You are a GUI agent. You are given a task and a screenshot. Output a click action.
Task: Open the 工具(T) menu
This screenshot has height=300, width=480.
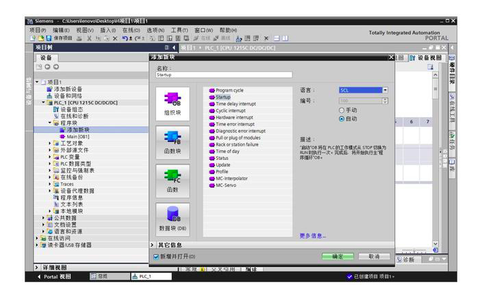[179, 30]
